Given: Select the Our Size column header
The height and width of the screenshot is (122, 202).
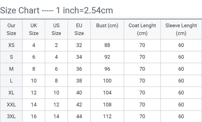Looking at the screenshot, I should tap(11, 29).
